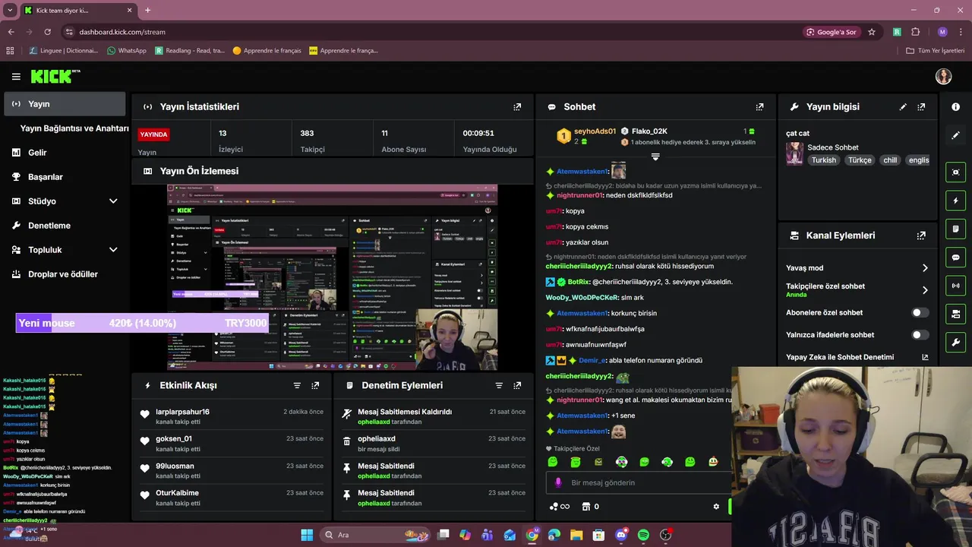Open OBS Studio from the taskbar
This screenshot has width=972, height=547.
[665, 535]
